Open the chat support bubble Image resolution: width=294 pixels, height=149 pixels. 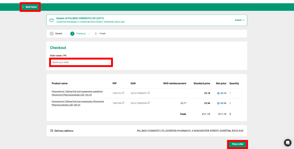(287, 143)
